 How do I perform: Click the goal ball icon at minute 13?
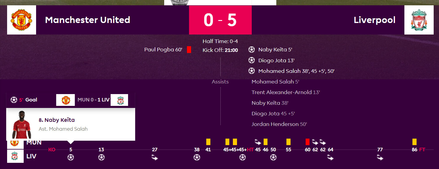pyautogui.click(x=101, y=157)
